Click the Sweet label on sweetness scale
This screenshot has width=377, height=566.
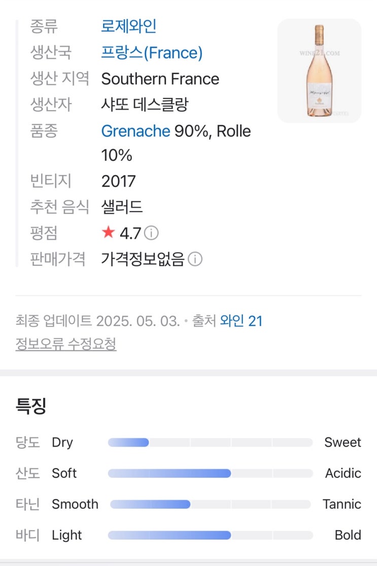click(342, 442)
